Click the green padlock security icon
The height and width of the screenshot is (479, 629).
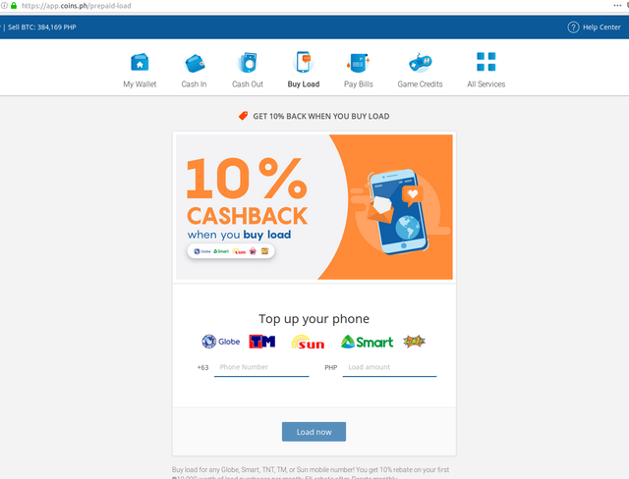click(x=14, y=6)
